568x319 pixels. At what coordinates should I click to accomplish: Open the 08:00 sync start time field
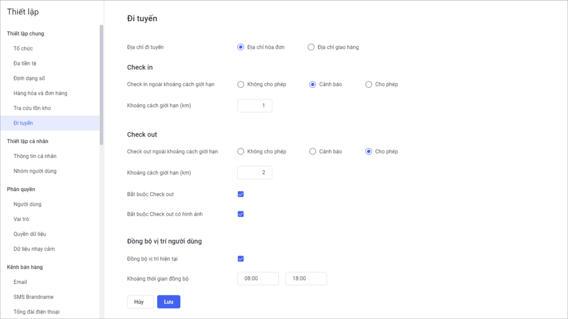coord(258,279)
